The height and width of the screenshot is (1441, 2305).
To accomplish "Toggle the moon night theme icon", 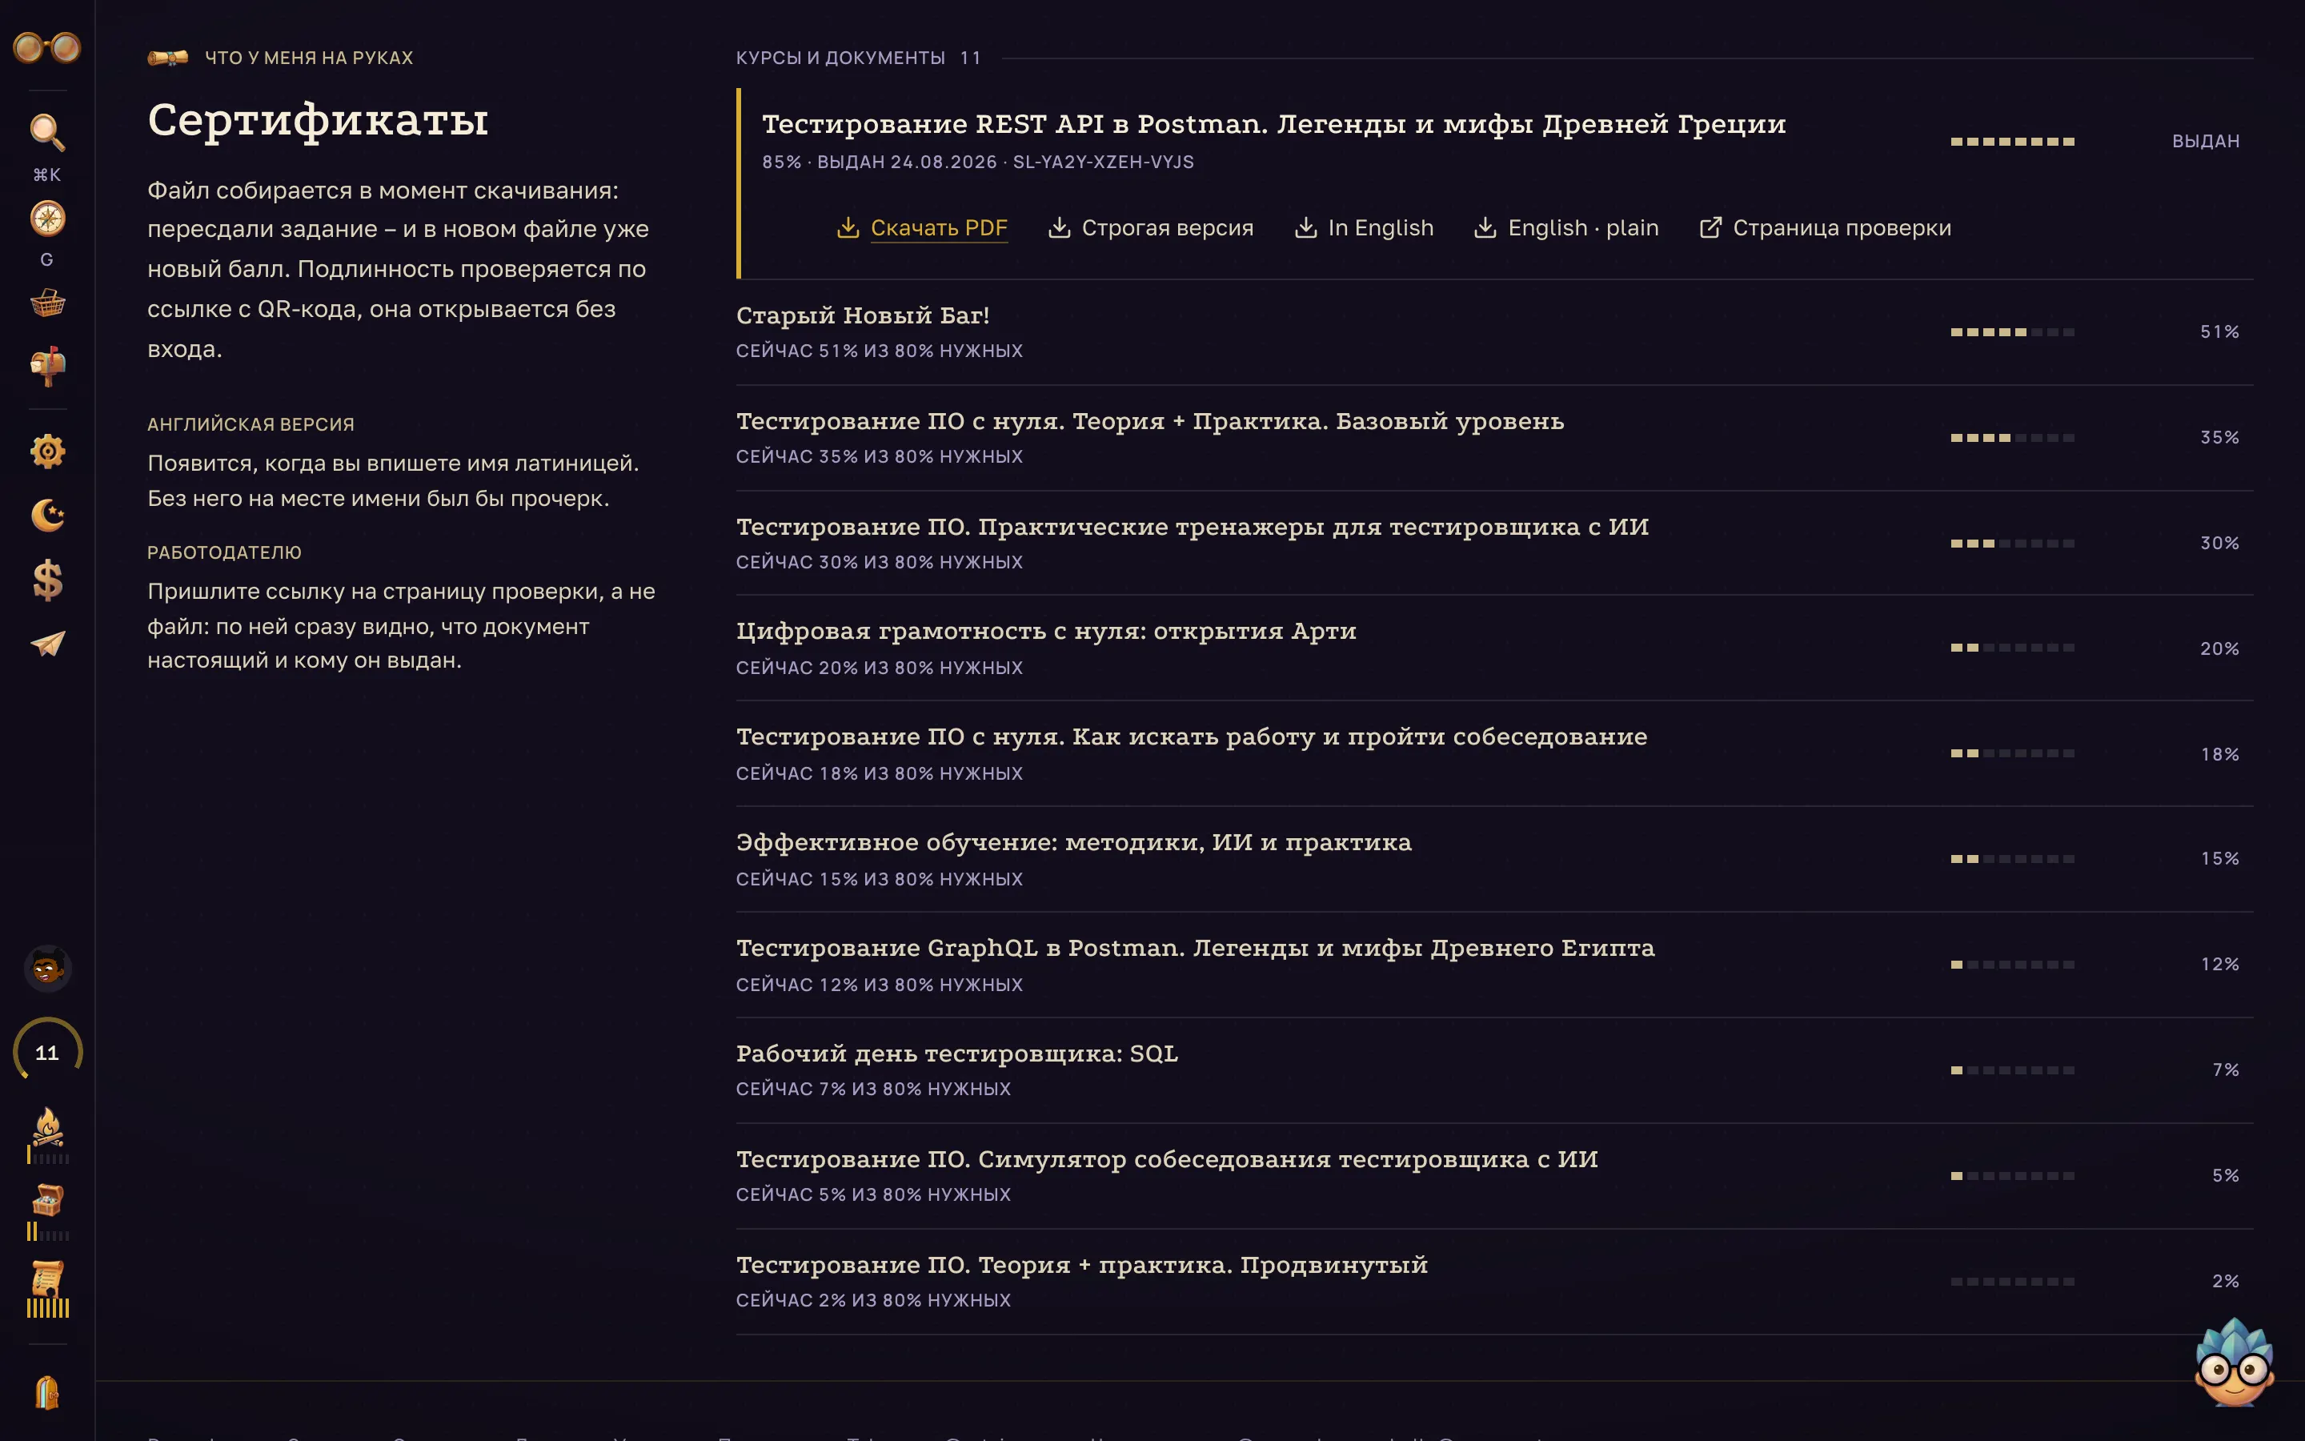I will 46,516.
